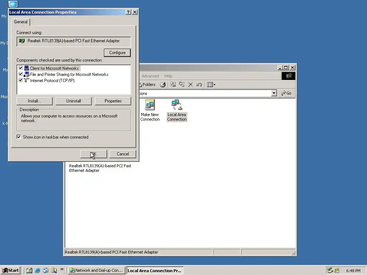The width and height of the screenshot is (367, 275).
Task: Uncheck File and Printer Sharing checkbox
Action: [20, 74]
